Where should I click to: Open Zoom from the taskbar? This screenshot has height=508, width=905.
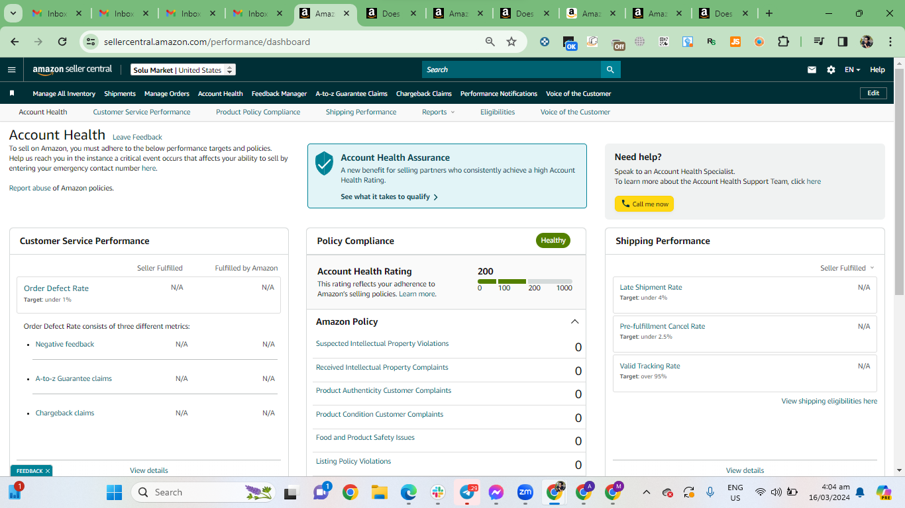(x=525, y=492)
